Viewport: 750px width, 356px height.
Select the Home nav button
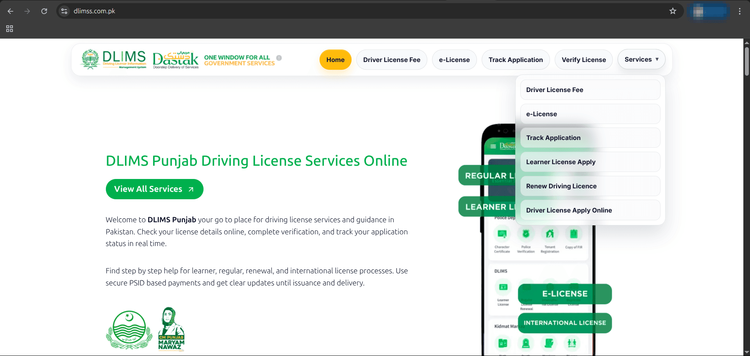pyautogui.click(x=336, y=60)
